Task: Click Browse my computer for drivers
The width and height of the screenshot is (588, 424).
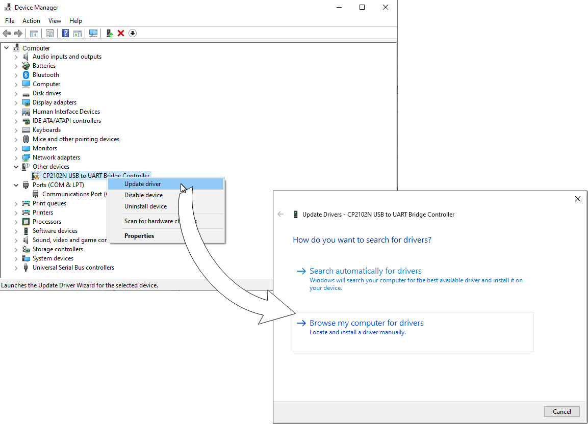Action: click(413, 332)
